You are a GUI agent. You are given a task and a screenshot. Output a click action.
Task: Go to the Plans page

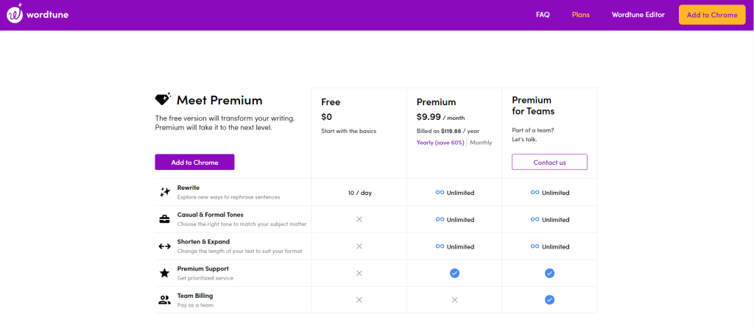pos(580,15)
